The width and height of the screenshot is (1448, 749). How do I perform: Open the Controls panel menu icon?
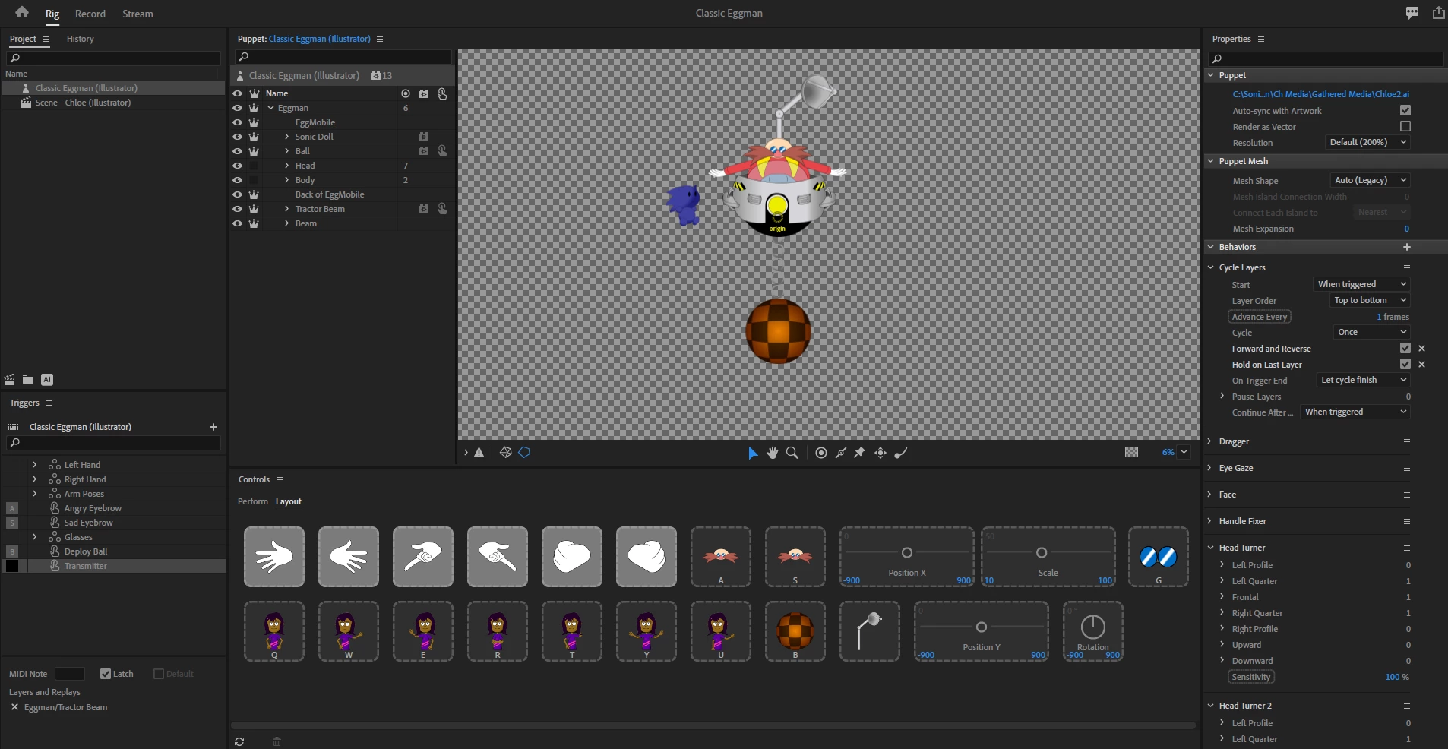point(280,479)
